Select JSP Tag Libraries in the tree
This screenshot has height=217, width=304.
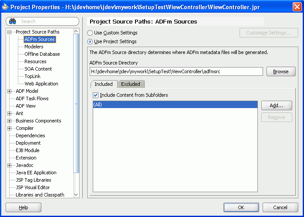(x=34, y=180)
